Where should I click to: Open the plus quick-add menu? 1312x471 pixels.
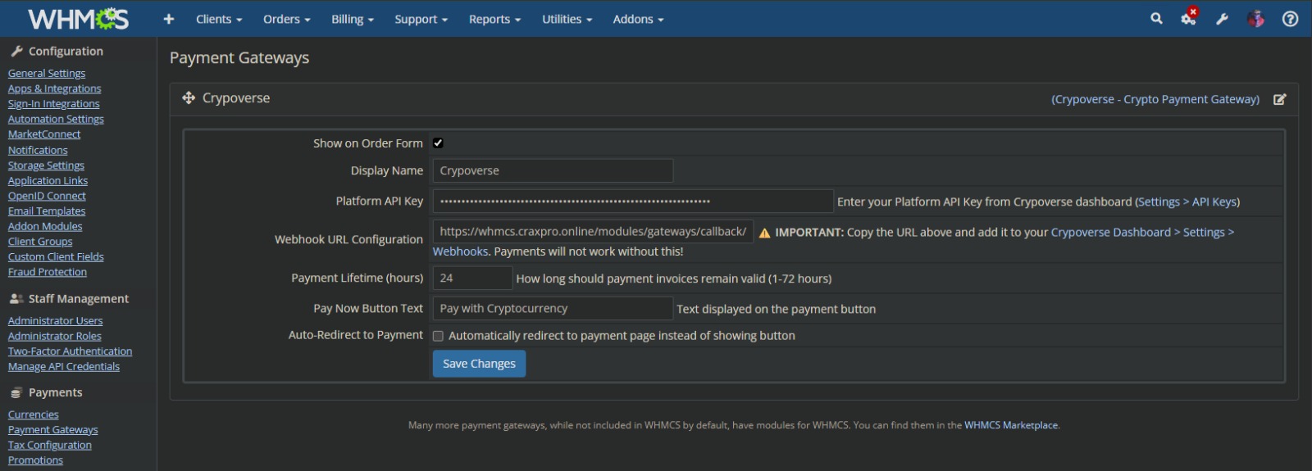[169, 19]
